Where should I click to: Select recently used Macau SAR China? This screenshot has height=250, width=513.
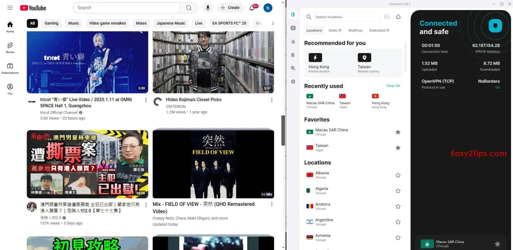point(320,101)
